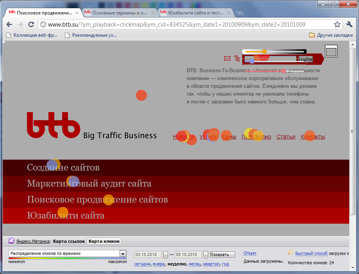Click the orange opacity slider handle

click(264, 52)
